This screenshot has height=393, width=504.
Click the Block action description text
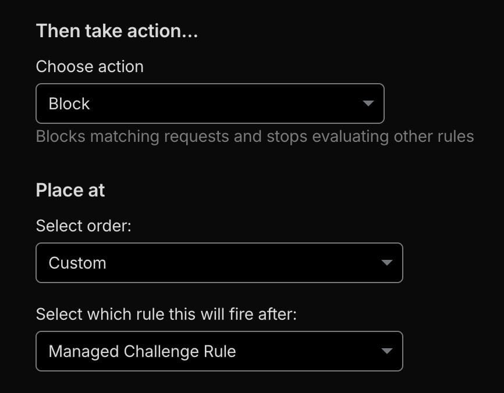click(x=254, y=137)
